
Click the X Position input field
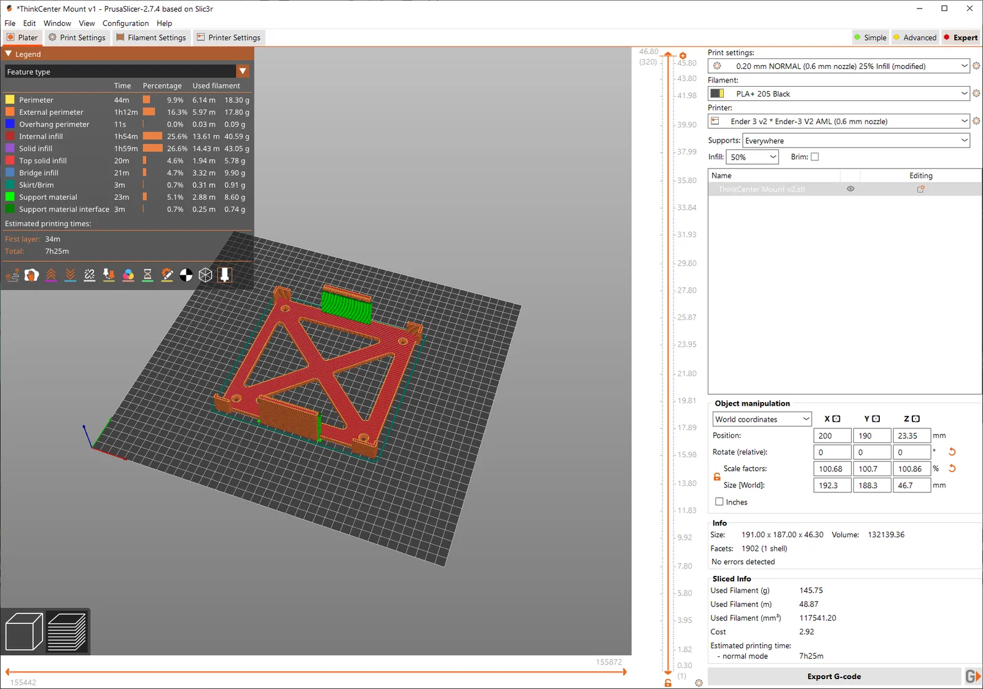832,436
